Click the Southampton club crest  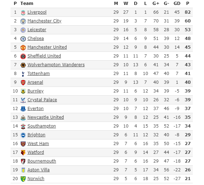click(23, 126)
